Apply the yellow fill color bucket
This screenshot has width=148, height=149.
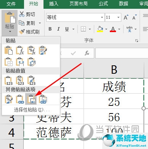point(100,29)
